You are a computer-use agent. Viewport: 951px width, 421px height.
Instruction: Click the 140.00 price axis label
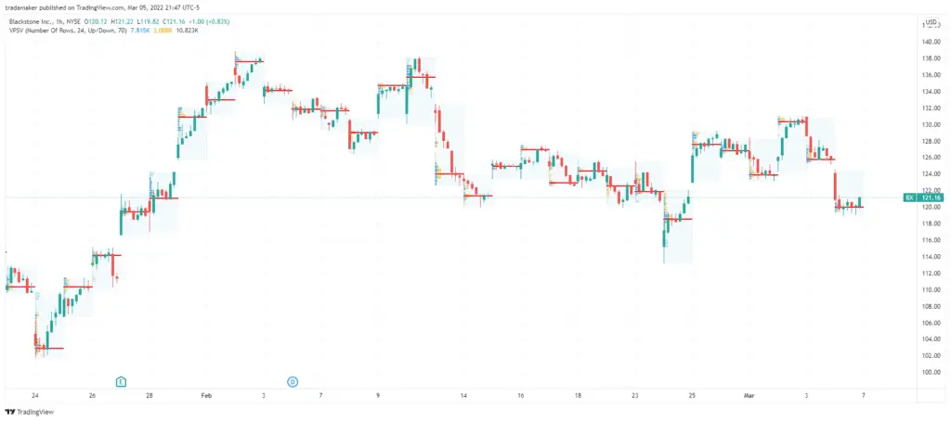click(931, 42)
